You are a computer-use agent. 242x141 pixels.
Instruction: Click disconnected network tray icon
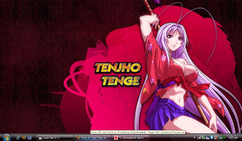point(216,138)
